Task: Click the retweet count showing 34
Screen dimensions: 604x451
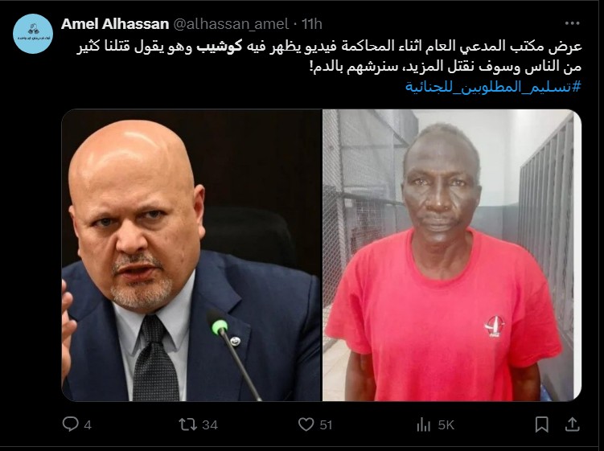Action: 210,424
